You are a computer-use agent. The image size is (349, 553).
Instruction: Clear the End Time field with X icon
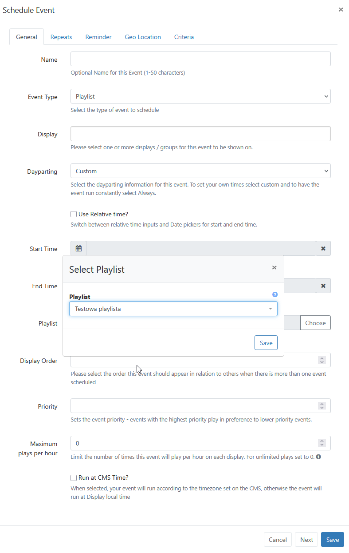pyautogui.click(x=323, y=286)
